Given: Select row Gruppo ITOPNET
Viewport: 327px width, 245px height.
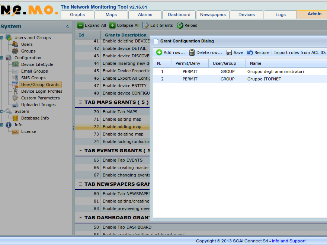Looking at the screenshot, I should click(240, 79).
